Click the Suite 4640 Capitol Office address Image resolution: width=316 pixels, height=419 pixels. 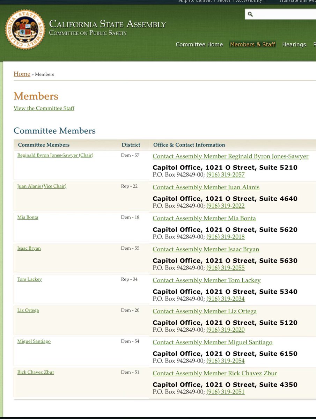[x=225, y=199]
